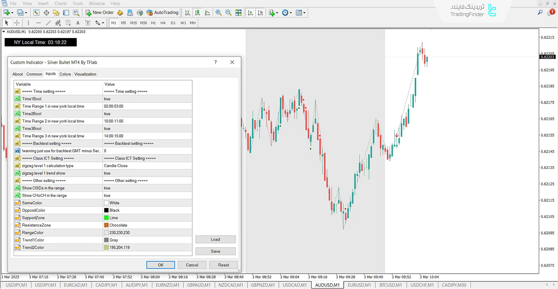Click Load to import indicator settings
Screen dimensions: 558x289
pyautogui.click(x=215, y=239)
